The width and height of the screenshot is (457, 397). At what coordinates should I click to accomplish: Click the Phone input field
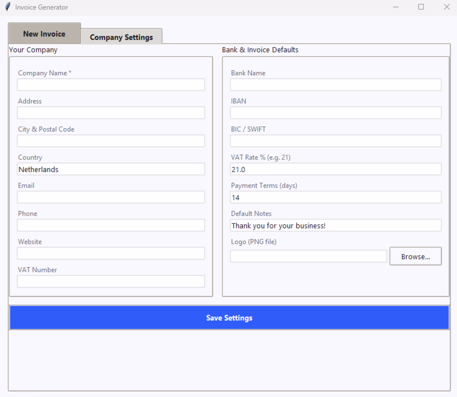(111, 225)
